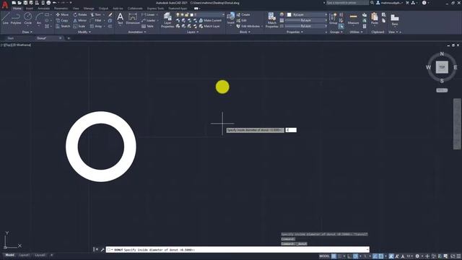
Task: Click the TOP face of ViewCube
Action: (x=442, y=67)
